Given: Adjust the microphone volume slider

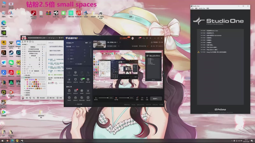Looking at the screenshot, I should tap(103, 98).
